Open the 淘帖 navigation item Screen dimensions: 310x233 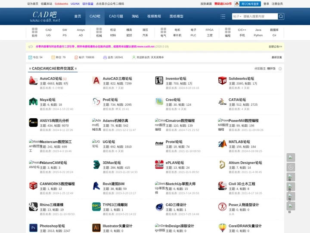pyautogui.click(x=135, y=16)
